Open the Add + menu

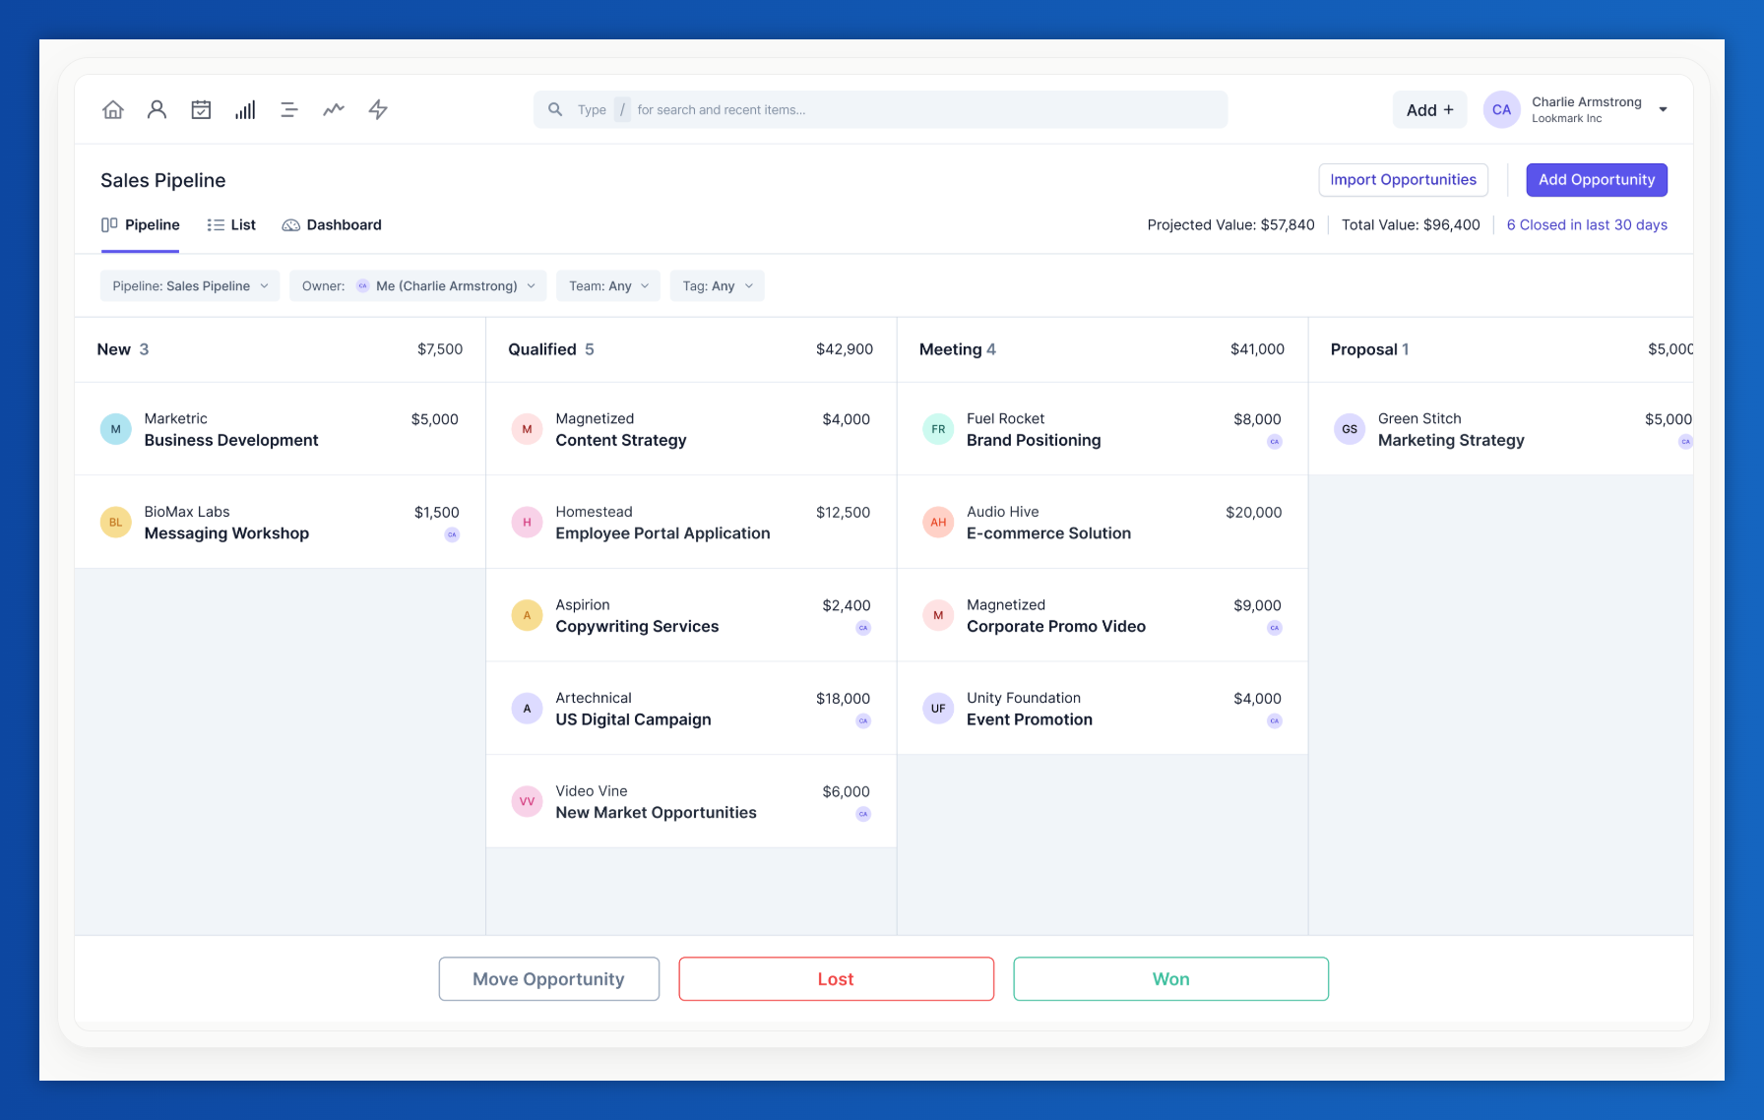click(x=1429, y=109)
